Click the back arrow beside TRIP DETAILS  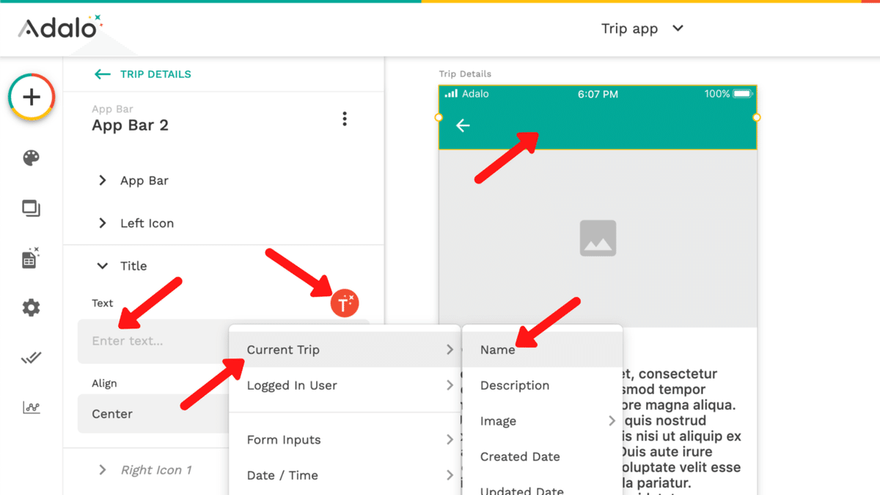click(x=102, y=74)
